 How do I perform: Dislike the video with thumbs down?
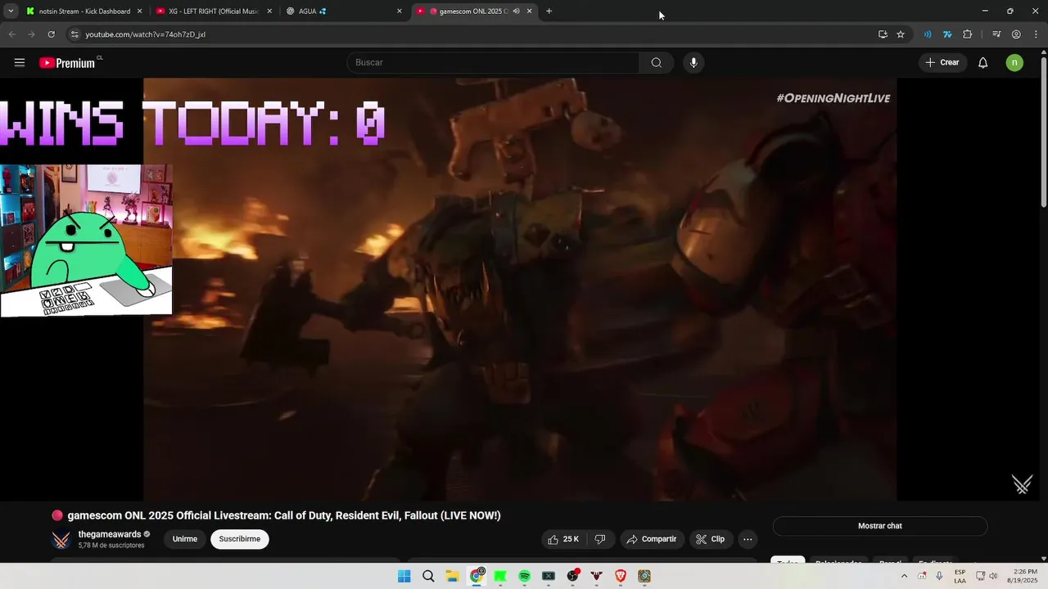[x=600, y=539]
